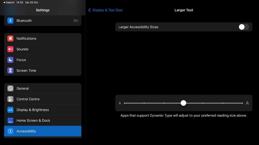
Task: Tap the large A at slider end
Action: pyautogui.click(x=247, y=103)
